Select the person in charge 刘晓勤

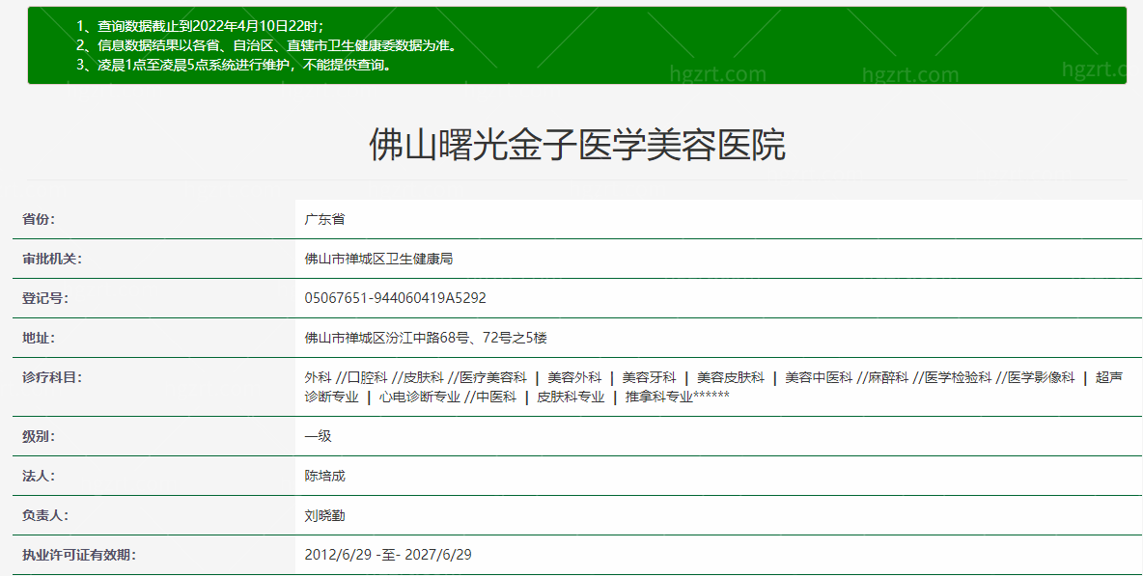click(x=324, y=515)
